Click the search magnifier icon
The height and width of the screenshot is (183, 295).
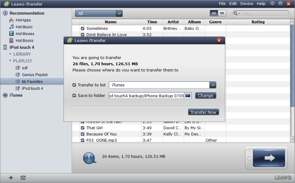pyautogui.click(x=236, y=13)
